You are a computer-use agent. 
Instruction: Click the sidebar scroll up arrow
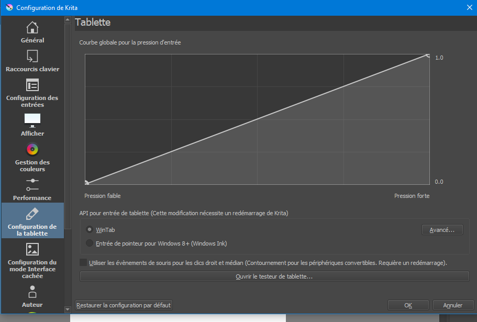pos(68,19)
